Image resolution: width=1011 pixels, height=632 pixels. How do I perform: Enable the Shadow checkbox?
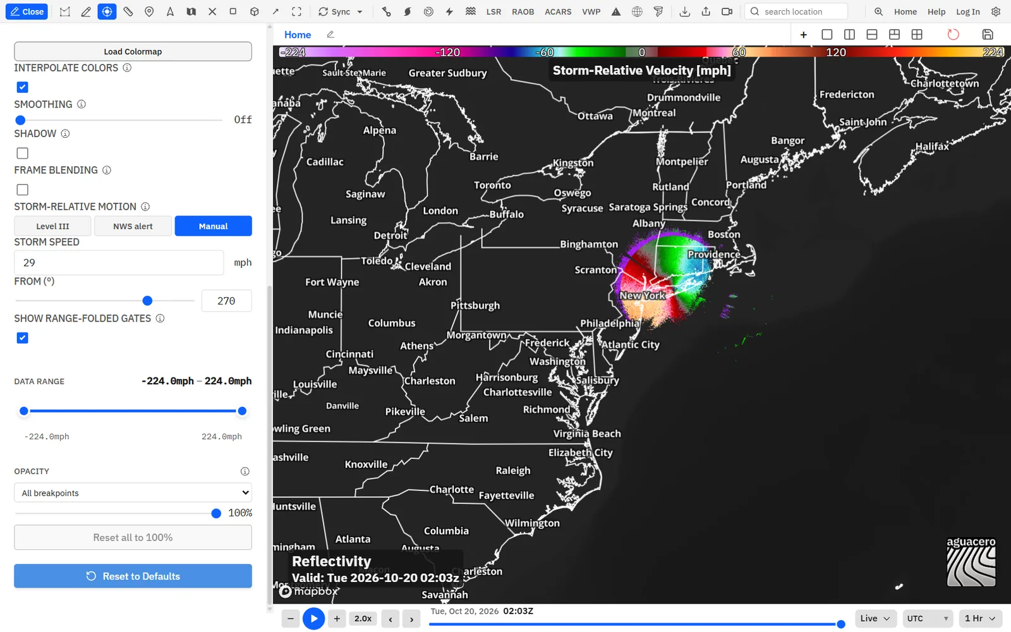22,153
